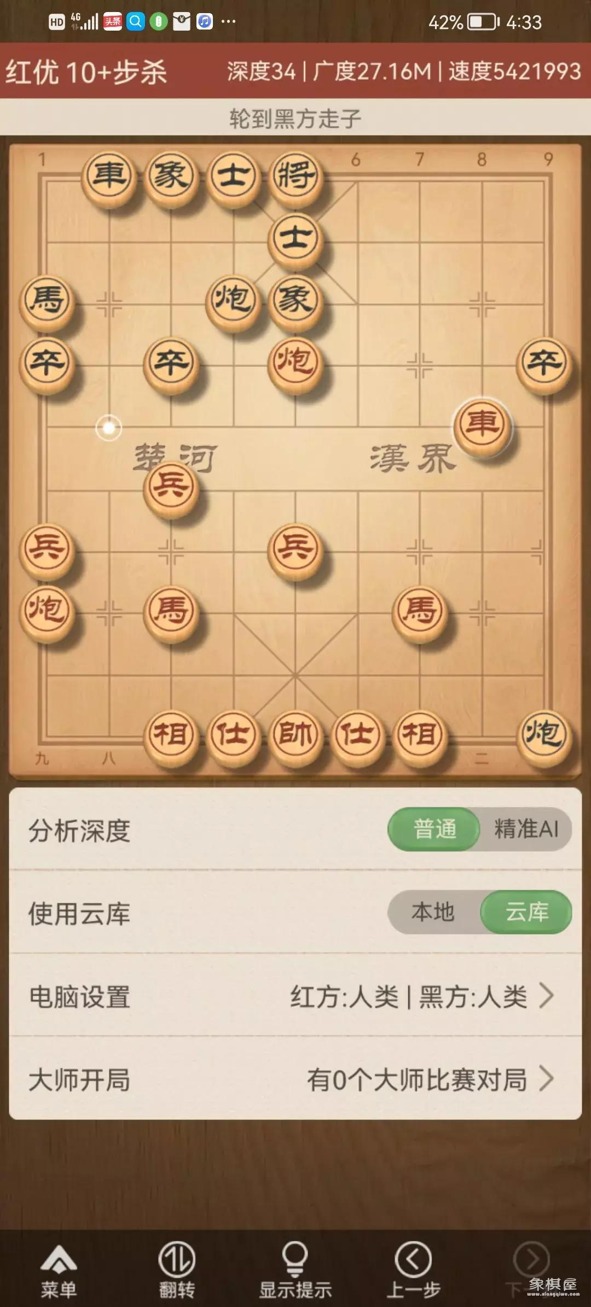The height and width of the screenshot is (1307, 591).
Task: Tap the 电脑设置 row label
Action: 79,996
